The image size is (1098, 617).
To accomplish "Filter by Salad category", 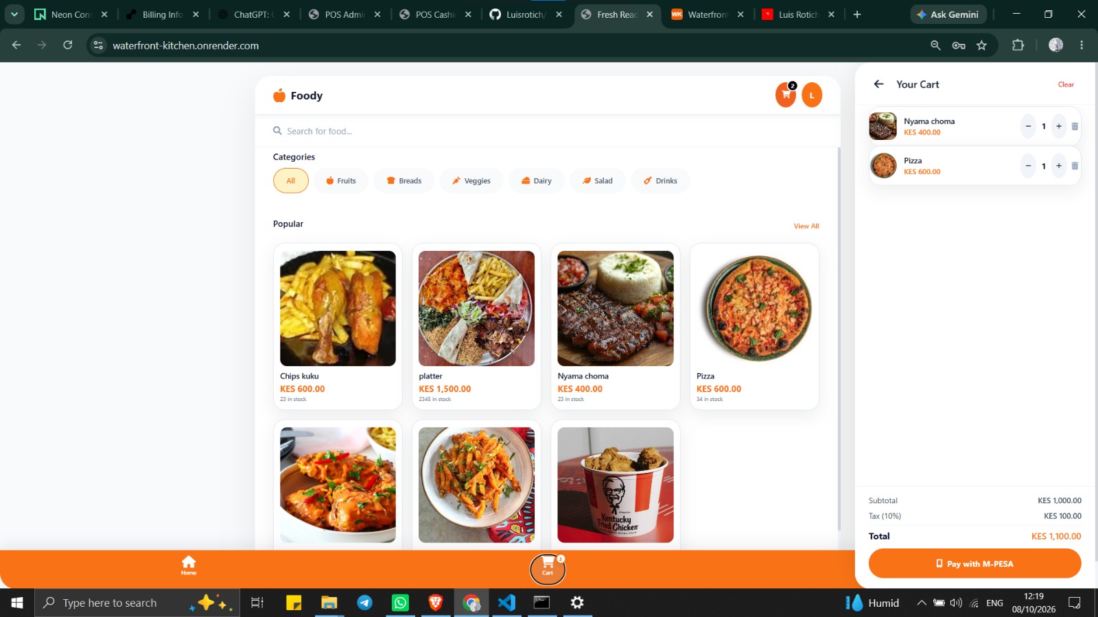I will coord(598,181).
